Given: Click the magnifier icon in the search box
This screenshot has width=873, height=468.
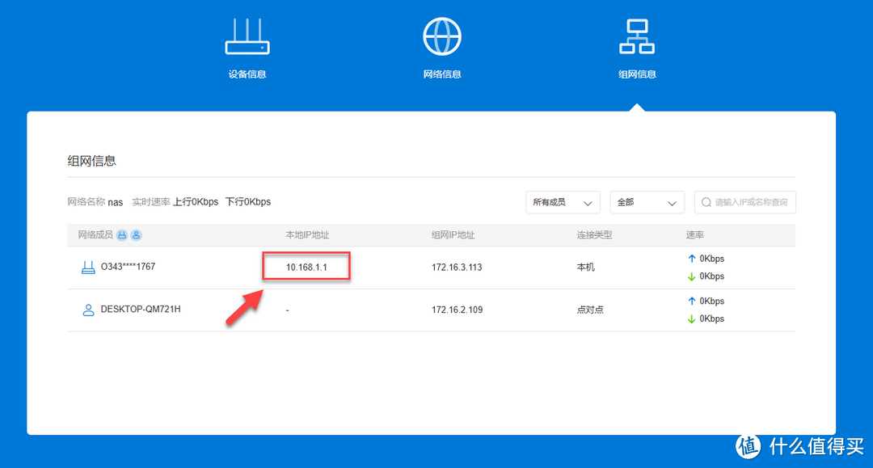Looking at the screenshot, I should 706,203.
